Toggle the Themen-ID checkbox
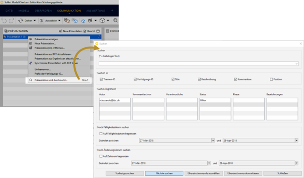The width and height of the screenshot is (304, 178). (x=101, y=79)
